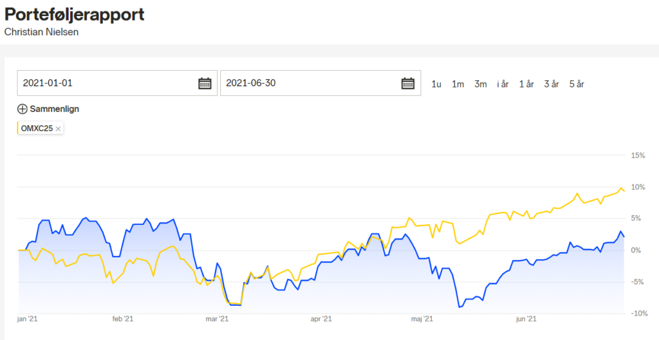Select the 3 år time range

point(552,84)
